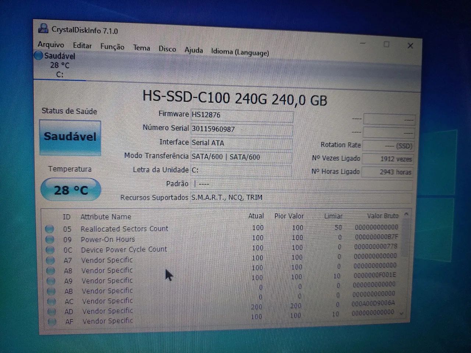This screenshot has height=353, width=471.
Task: Click the Recursos Suportados field S.M.A.R.T., NCQ, TRIM
Action: click(x=301, y=197)
